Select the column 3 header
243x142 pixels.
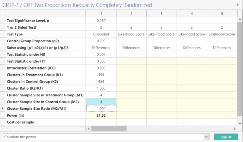point(161,14)
